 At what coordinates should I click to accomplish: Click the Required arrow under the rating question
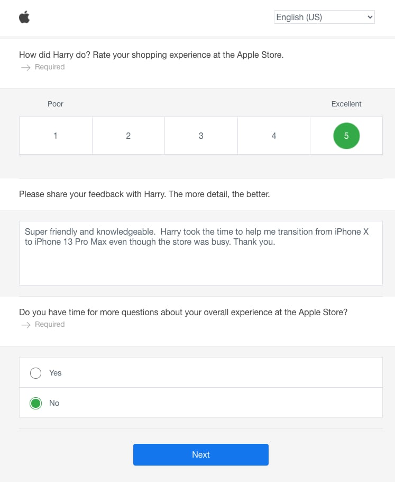[x=26, y=67]
